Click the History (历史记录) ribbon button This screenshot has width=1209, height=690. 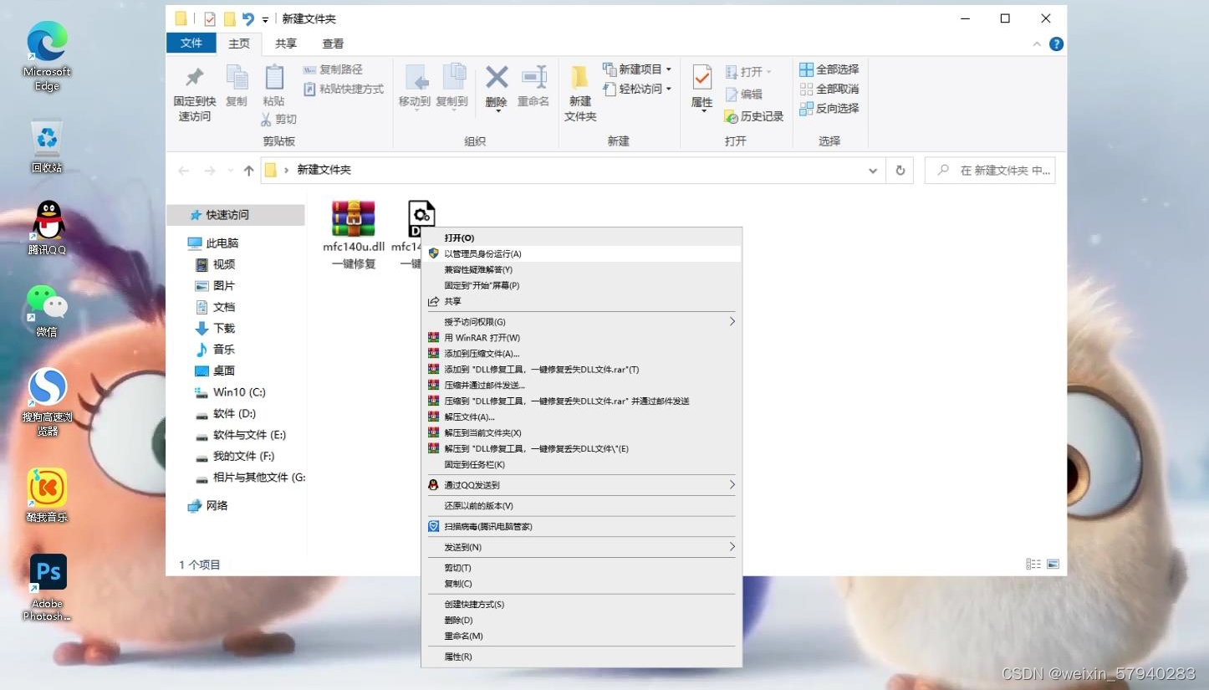tap(754, 116)
